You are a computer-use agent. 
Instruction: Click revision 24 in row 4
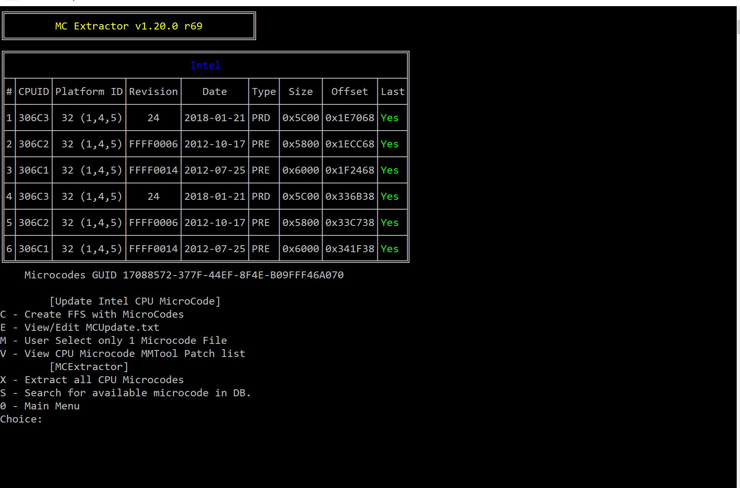[153, 197]
